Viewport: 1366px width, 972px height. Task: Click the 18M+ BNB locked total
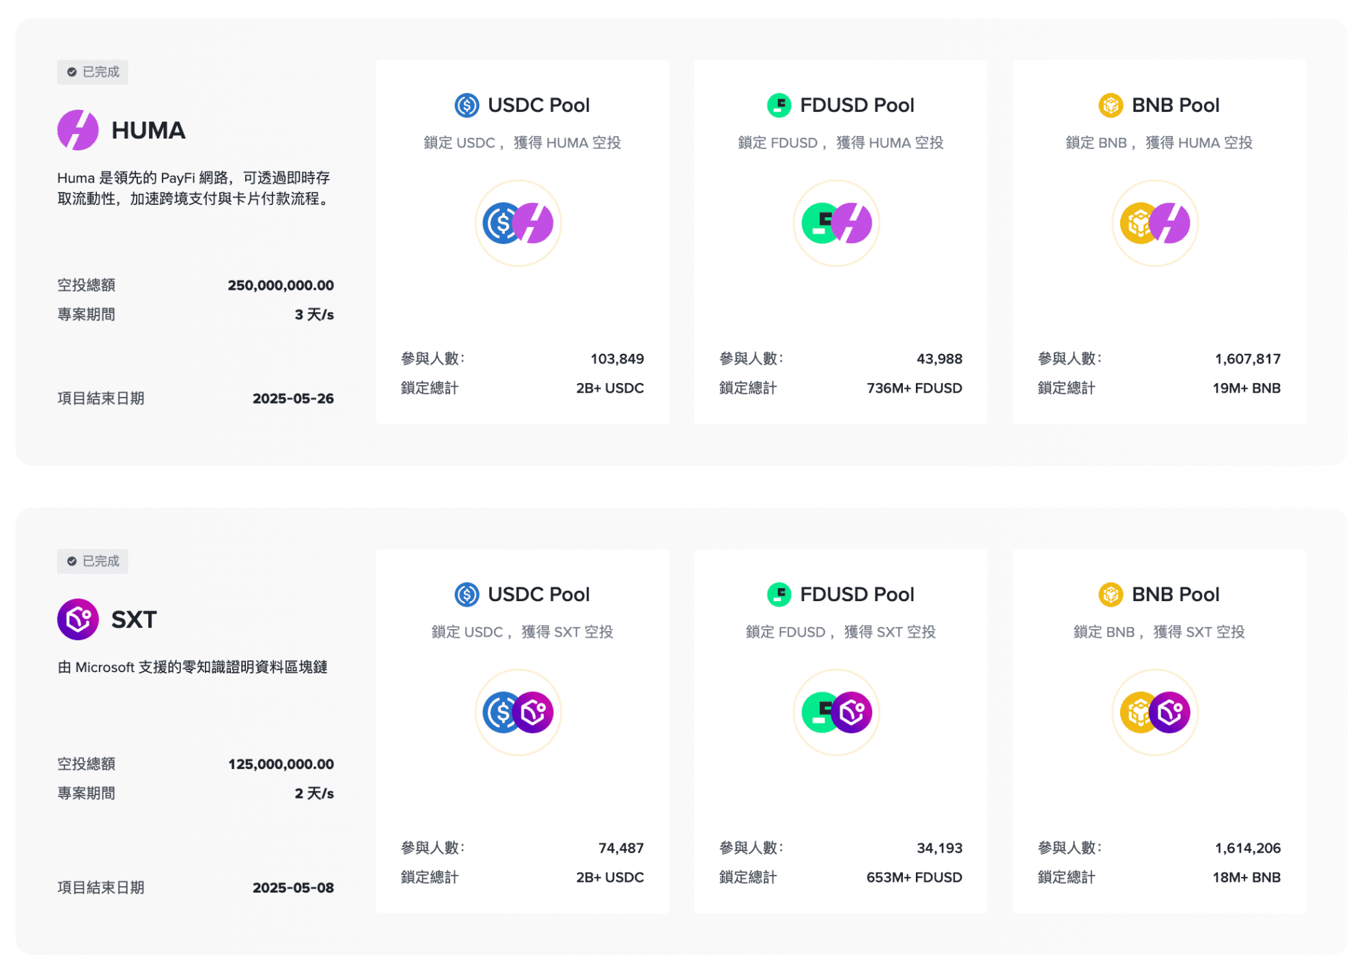(1246, 878)
